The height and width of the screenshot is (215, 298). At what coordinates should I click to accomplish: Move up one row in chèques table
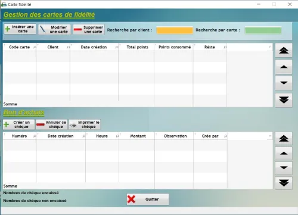click(284, 153)
